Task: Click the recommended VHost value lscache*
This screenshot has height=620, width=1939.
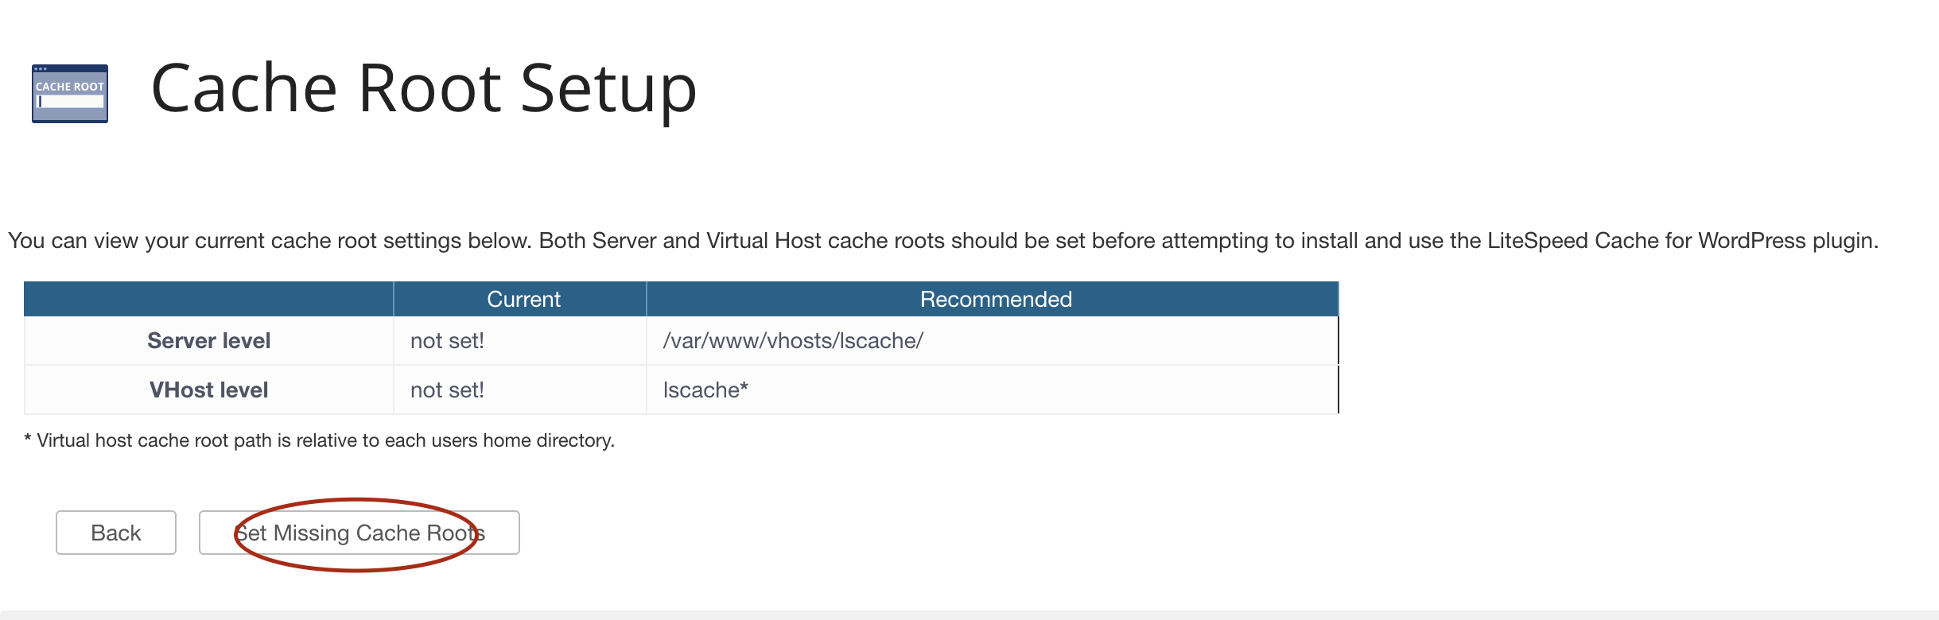Action: coord(705,390)
